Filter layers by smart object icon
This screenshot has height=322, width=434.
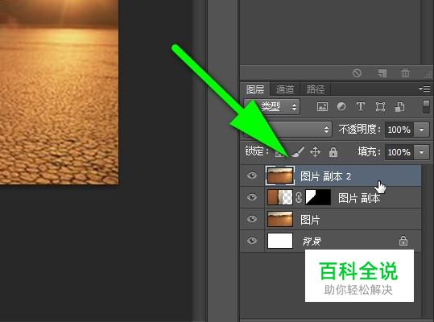click(399, 107)
